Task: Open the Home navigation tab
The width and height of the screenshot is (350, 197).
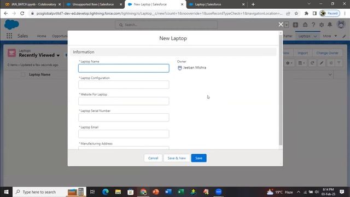Action: pyautogui.click(x=42, y=36)
